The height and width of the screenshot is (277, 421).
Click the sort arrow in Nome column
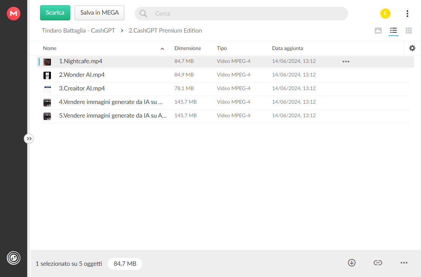tap(162, 49)
